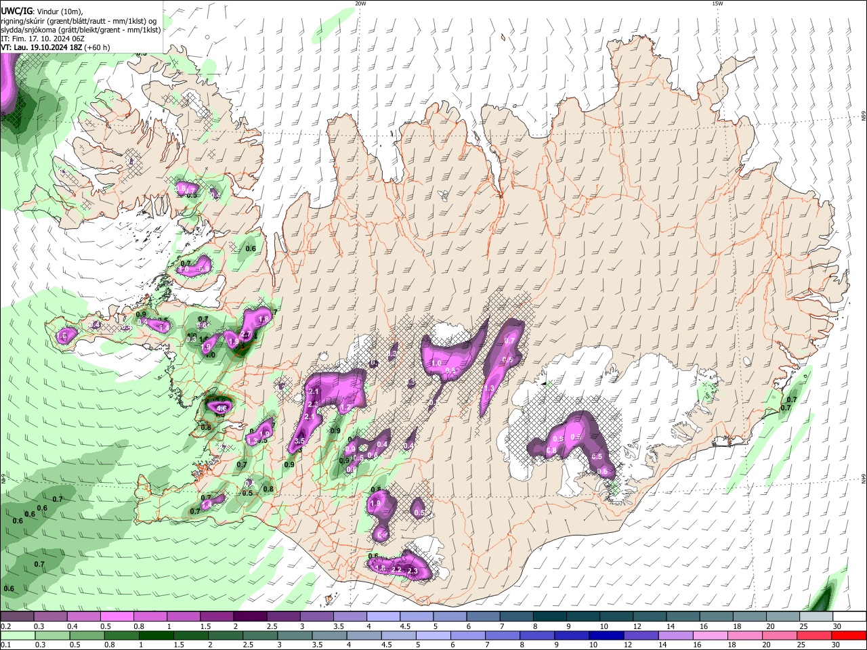867x650 pixels.
Task: Select the bright red 25–30 rain swatch
Action: (813, 636)
